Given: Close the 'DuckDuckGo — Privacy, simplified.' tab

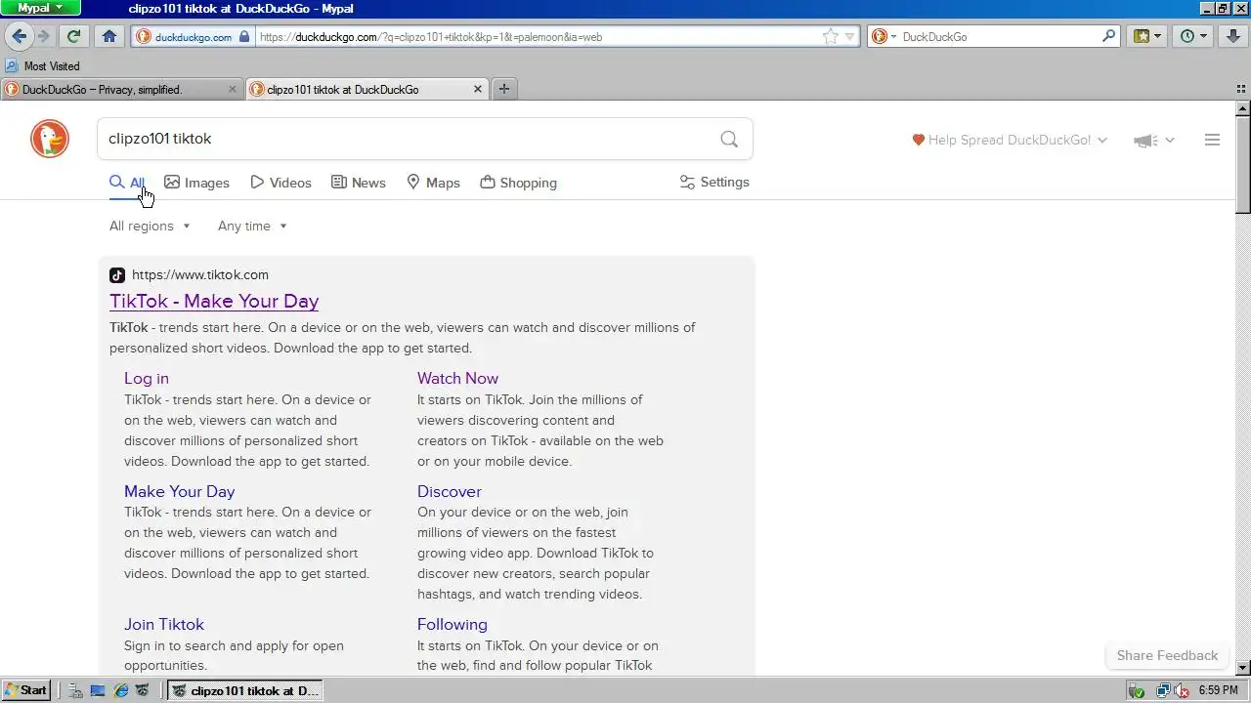Looking at the screenshot, I should (x=233, y=89).
